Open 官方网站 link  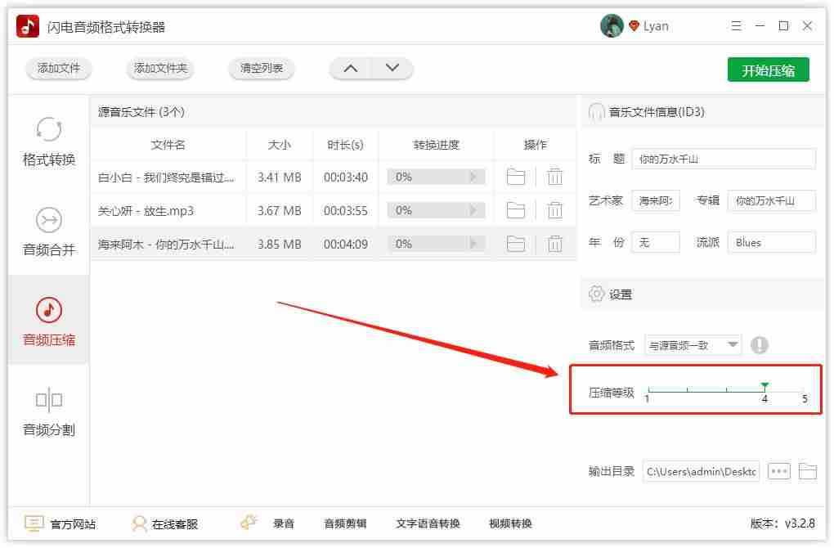[x=61, y=524]
